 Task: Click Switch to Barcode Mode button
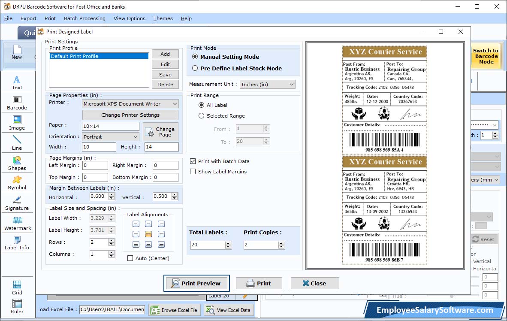tap(486, 56)
